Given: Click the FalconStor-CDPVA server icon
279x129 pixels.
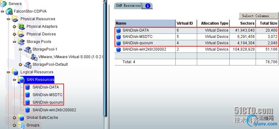Looking at the screenshot, I should [9, 11].
